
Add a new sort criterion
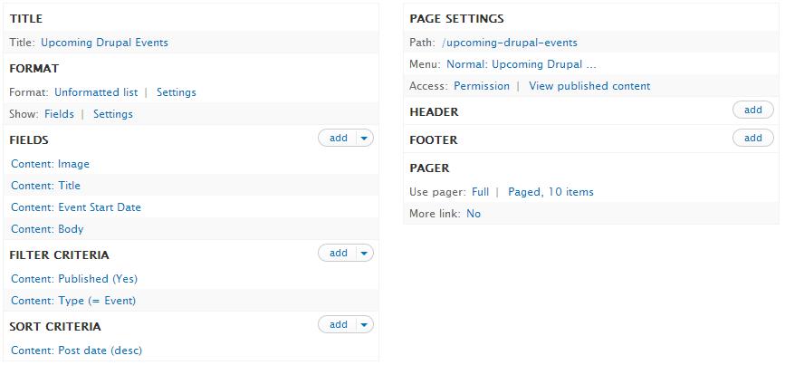tap(338, 325)
